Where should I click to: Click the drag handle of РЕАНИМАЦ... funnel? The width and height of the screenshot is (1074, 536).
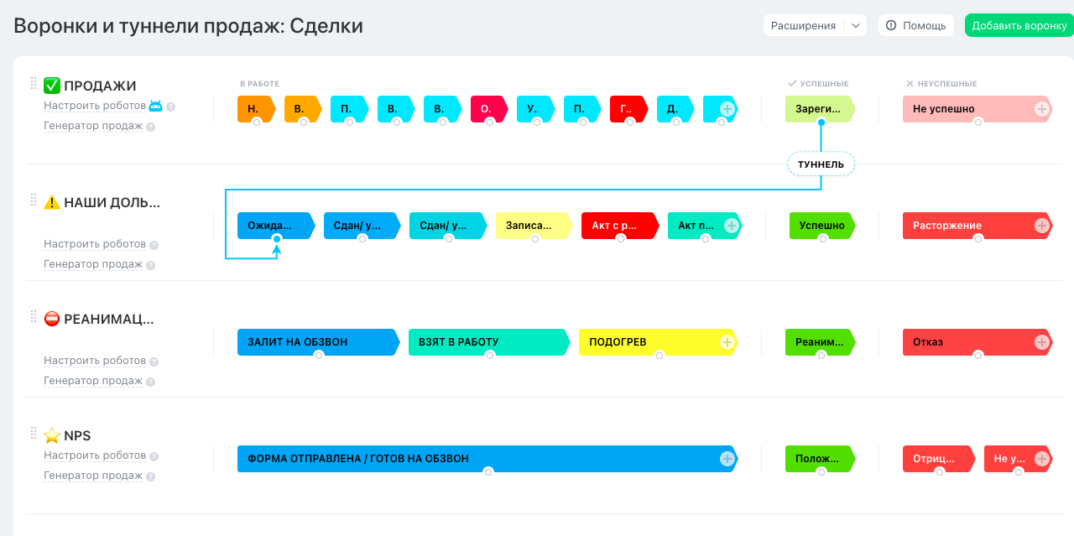[34, 316]
